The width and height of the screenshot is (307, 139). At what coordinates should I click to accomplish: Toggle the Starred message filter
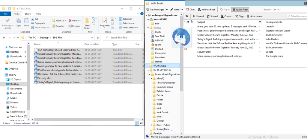[212, 16]
